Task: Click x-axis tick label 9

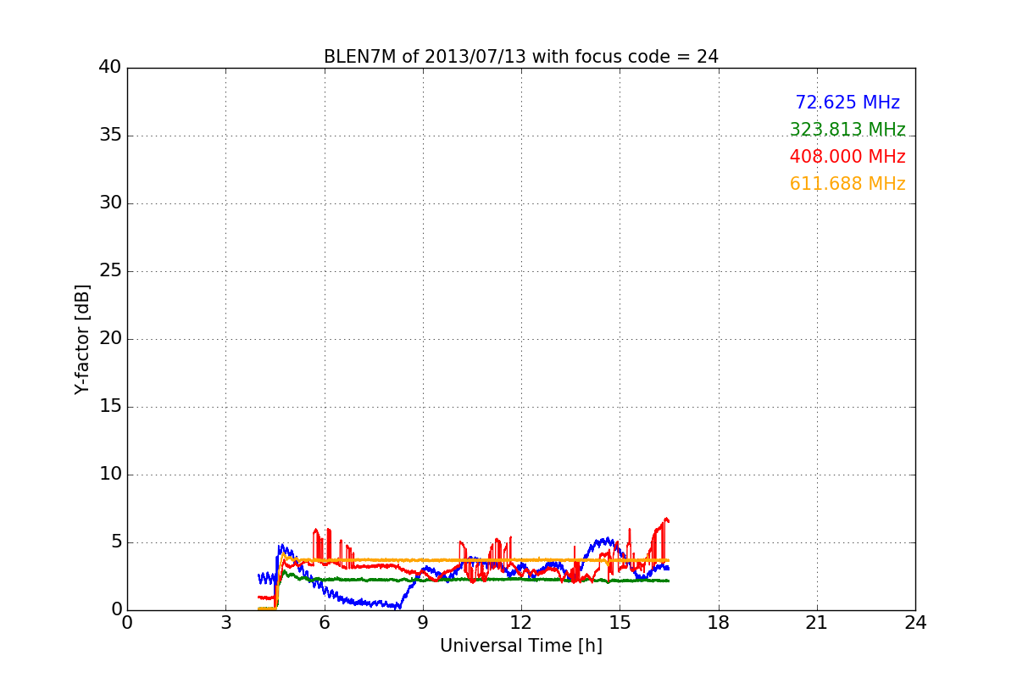Action: click(x=423, y=623)
